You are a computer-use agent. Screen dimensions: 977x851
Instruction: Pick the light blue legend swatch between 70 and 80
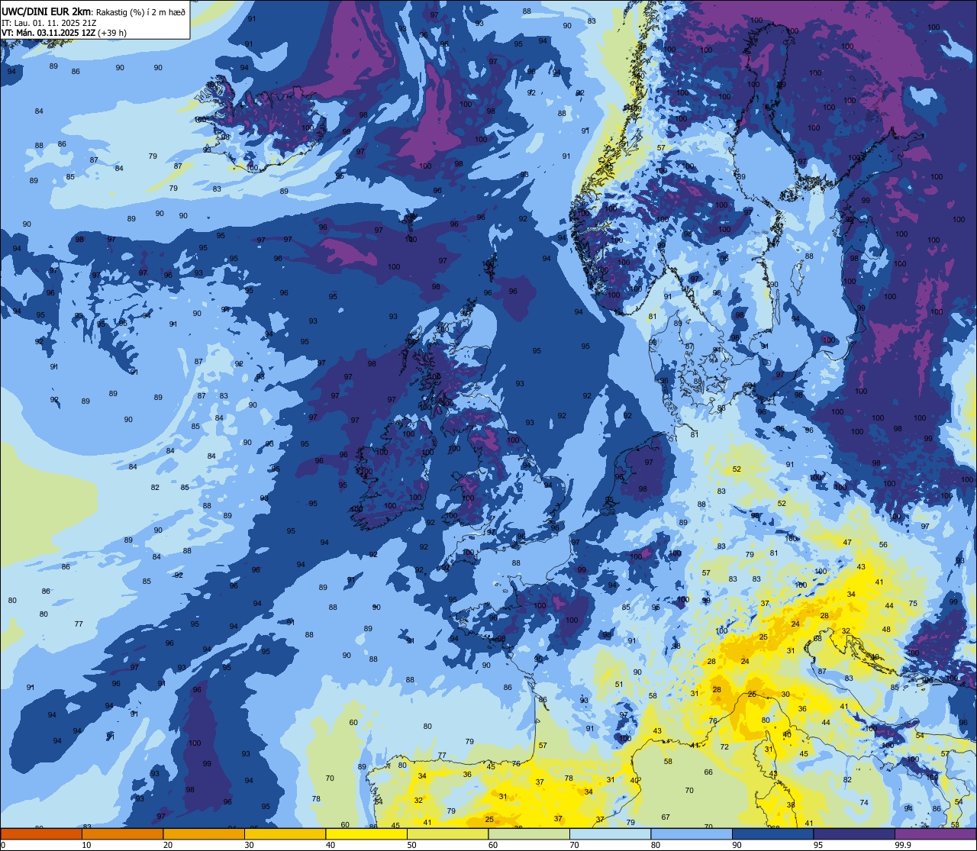[610, 833]
